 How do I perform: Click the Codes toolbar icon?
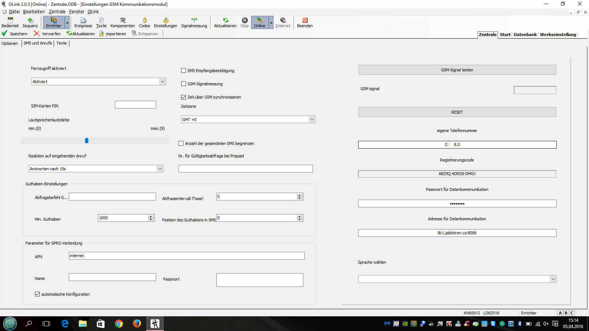point(144,22)
